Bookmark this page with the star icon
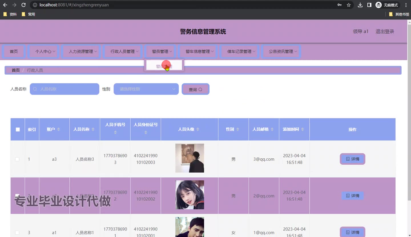Viewport: 411px width, 237px height. (x=348, y=5)
